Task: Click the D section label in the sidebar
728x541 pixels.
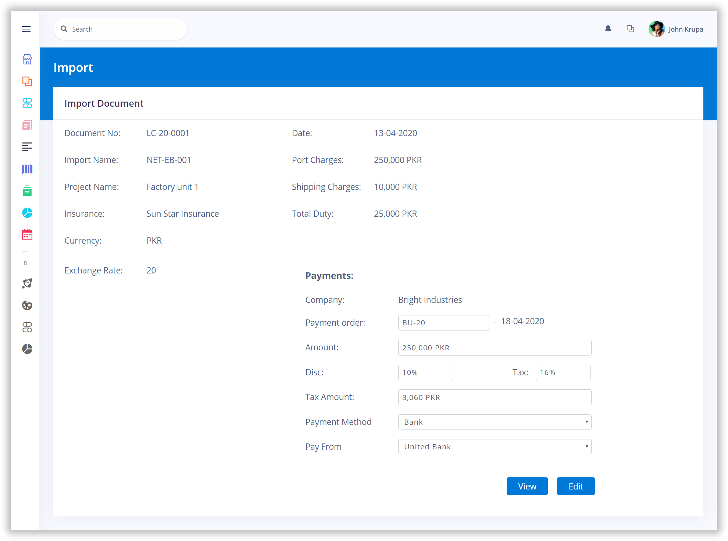Action: (25, 264)
